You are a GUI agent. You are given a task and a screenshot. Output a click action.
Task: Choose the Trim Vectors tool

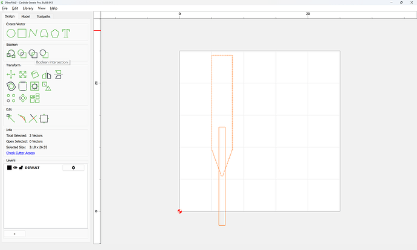[33, 118]
